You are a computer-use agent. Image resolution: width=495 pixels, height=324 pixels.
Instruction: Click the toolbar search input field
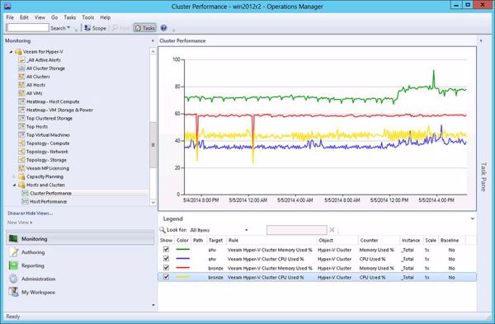[x=28, y=28]
